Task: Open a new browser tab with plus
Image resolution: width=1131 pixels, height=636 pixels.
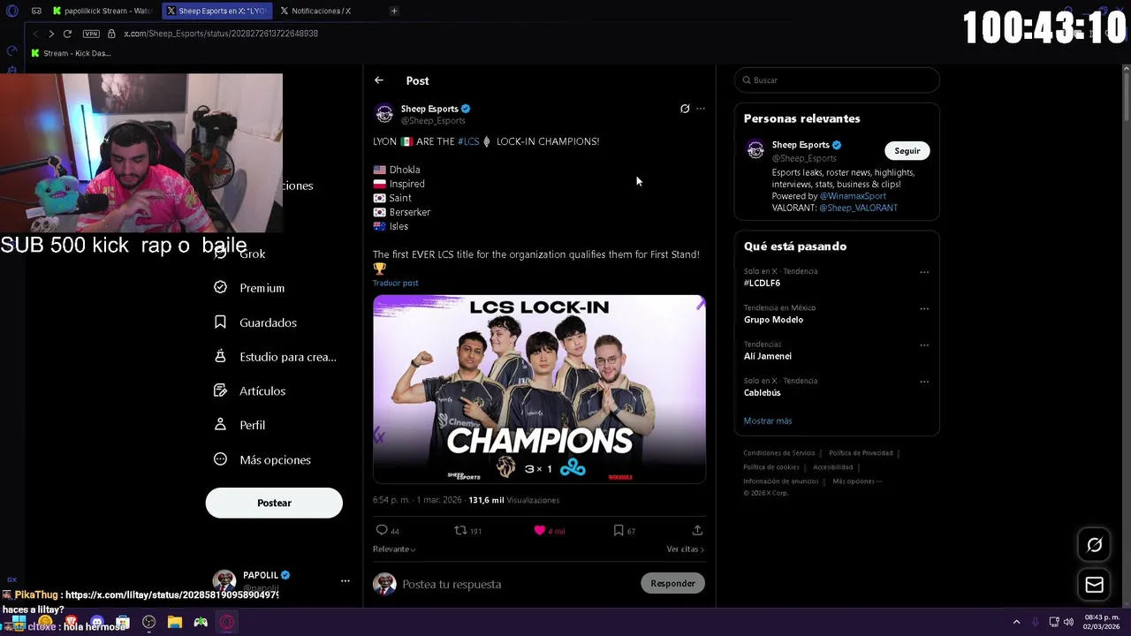Action: click(x=394, y=11)
